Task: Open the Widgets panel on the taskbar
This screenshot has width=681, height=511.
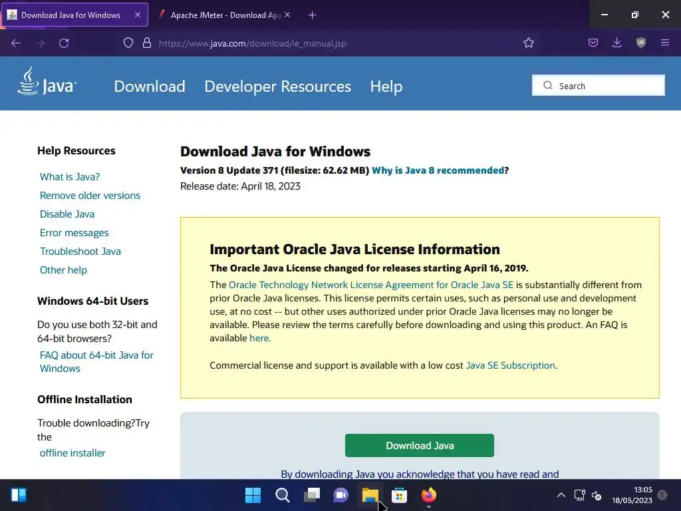Action: 19,495
